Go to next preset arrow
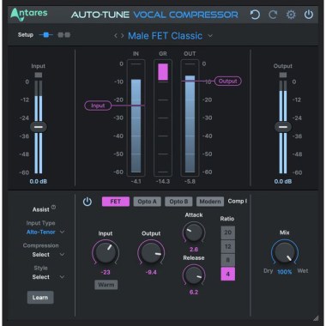 (x=123, y=36)
